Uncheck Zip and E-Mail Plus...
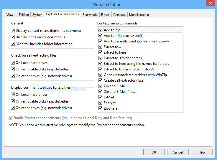Image resolution: width=217 pixels, height=160 pixels. (101, 92)
